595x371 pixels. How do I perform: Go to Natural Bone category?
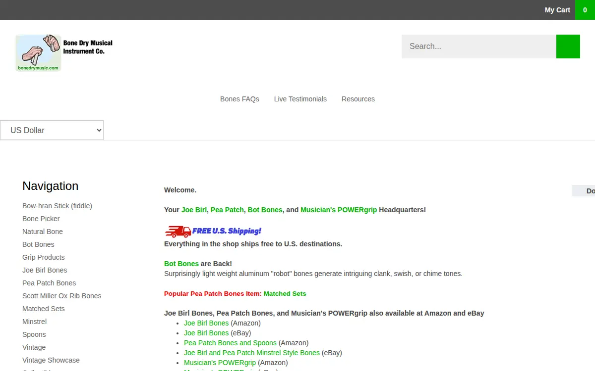click(x=43, y=232)
